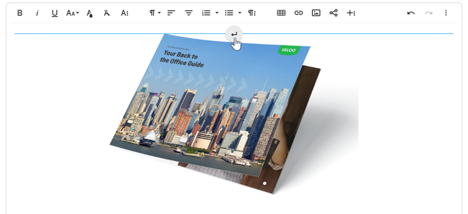Image resolution: width=468 pixels, height=214 pixels.
Task: Align text left
Action: (171, 13)
